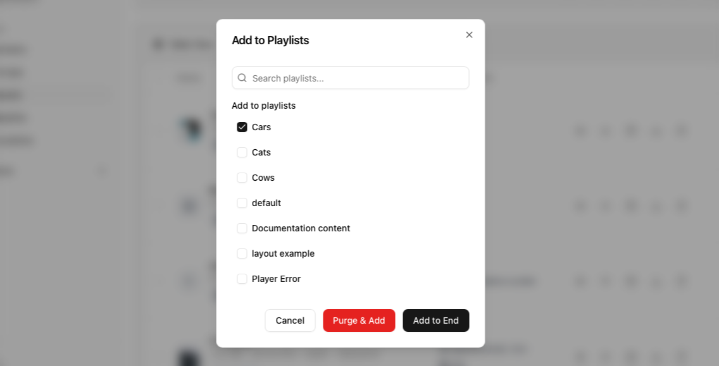Screen dimensions: 719x366
Task: Click the red Purge & Add button
Action: [x=359, y=320]
